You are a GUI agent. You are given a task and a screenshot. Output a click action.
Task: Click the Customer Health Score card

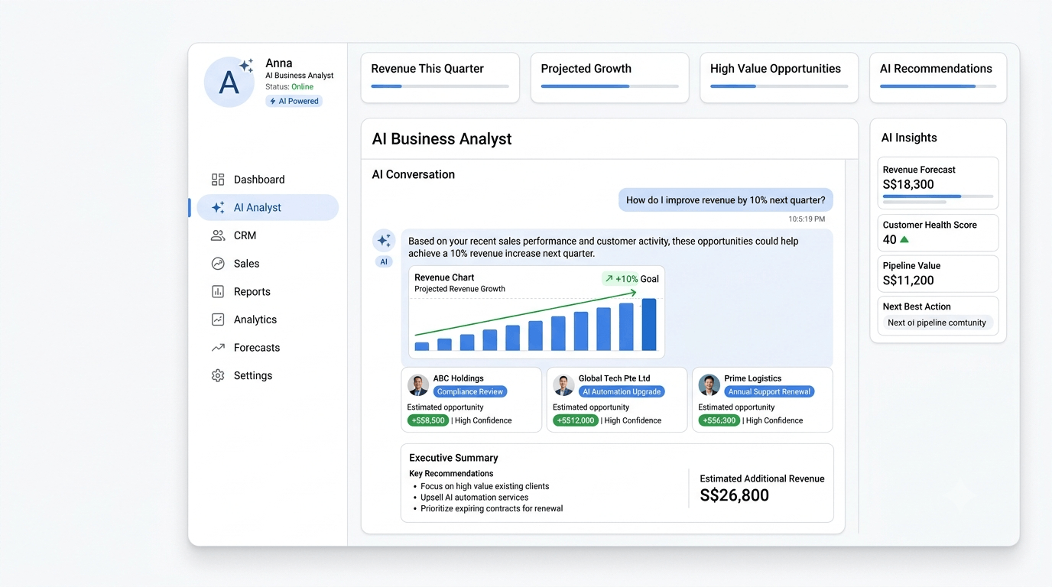[x=938, y=232]
